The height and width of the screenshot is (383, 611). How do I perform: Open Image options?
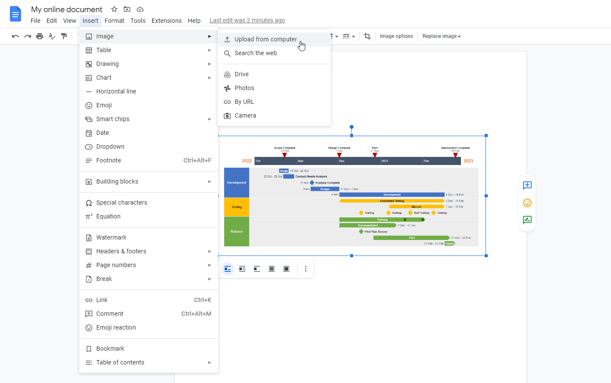click(396, 36)
